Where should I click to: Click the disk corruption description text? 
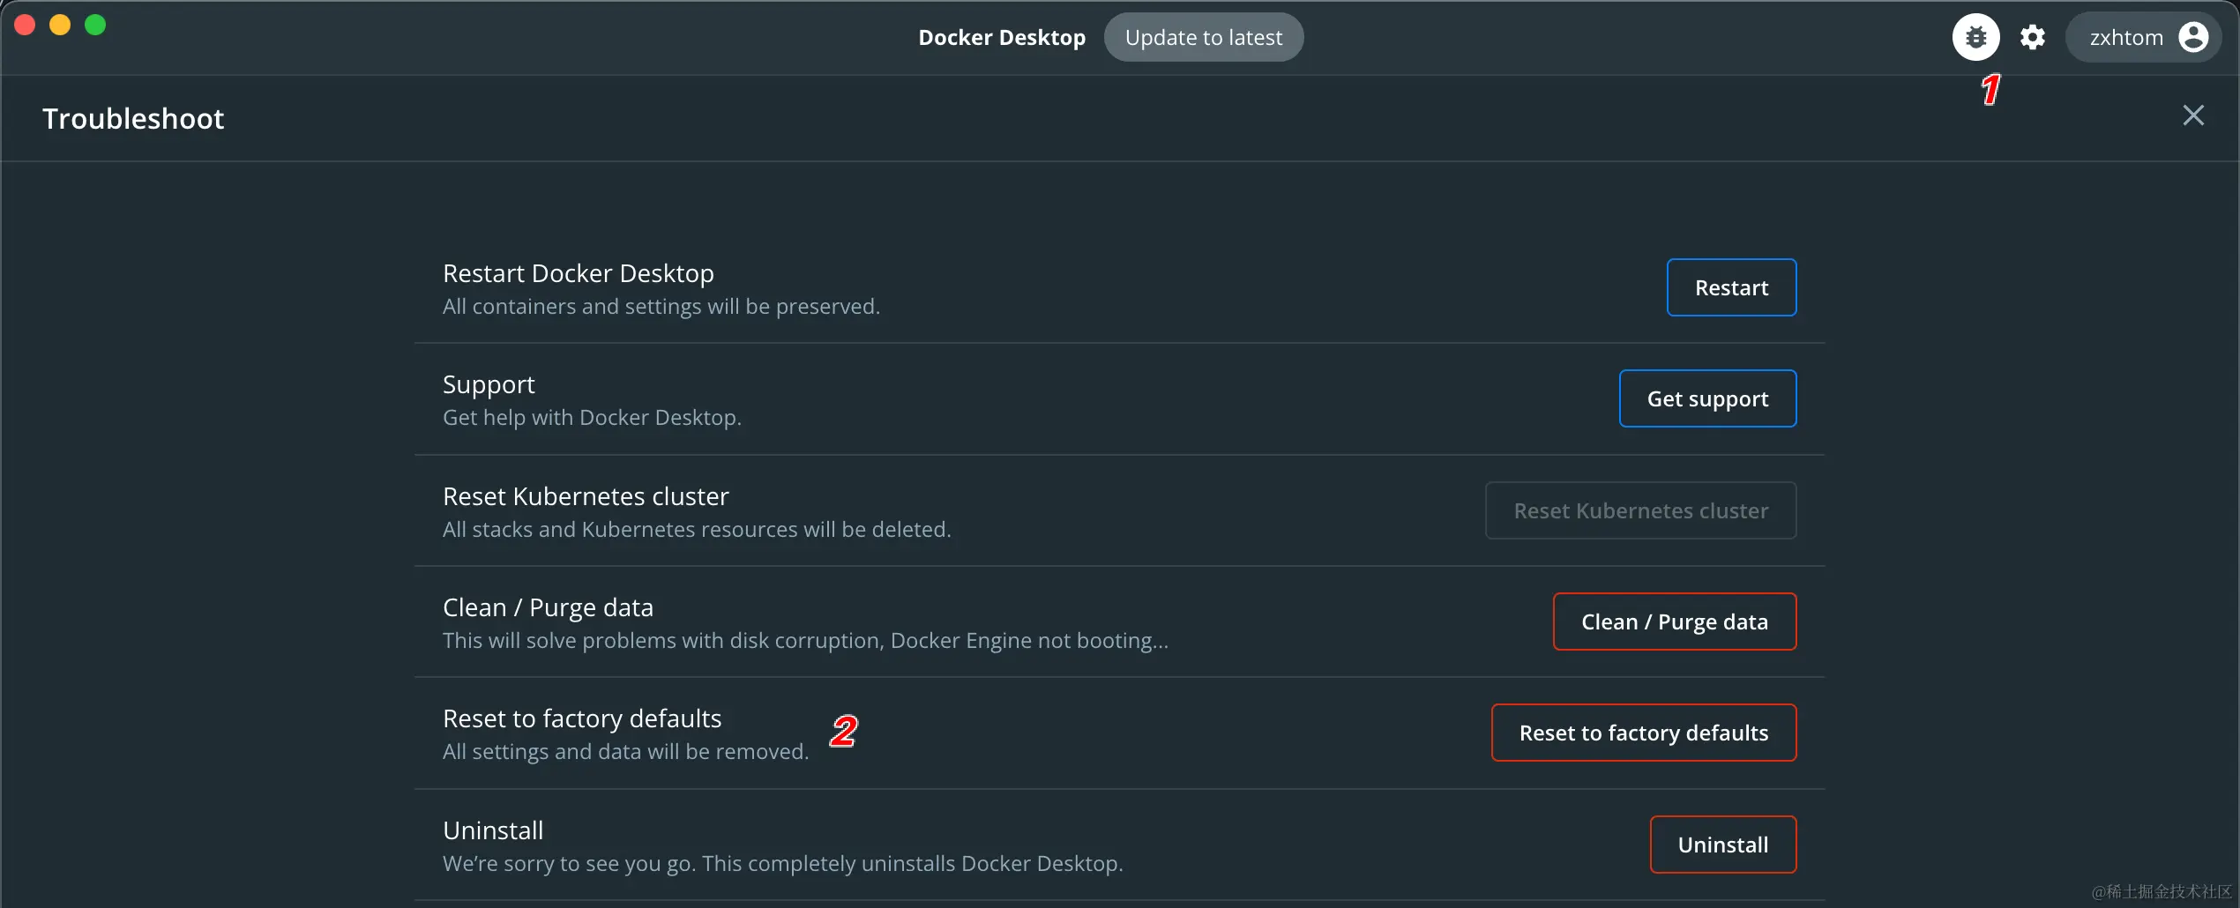[805, 640]
